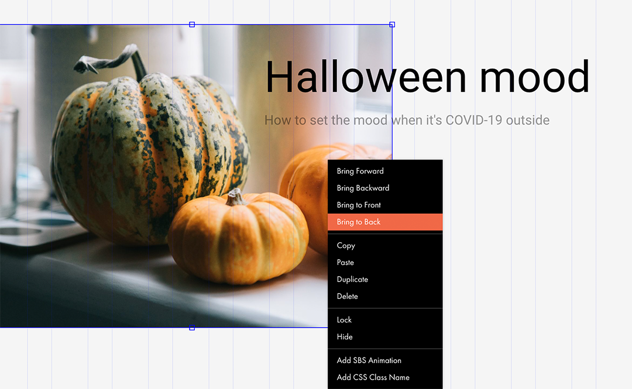Duplicate the selected element
Screen dimensions: 632x389
pos(385,280)
